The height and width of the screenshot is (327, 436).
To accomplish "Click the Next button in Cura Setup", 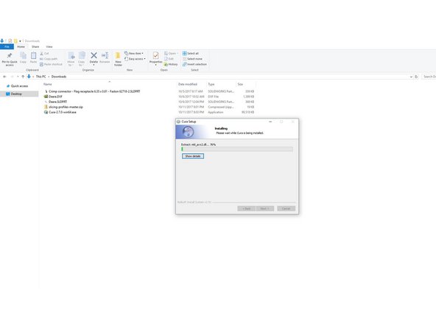I will 264,208.
